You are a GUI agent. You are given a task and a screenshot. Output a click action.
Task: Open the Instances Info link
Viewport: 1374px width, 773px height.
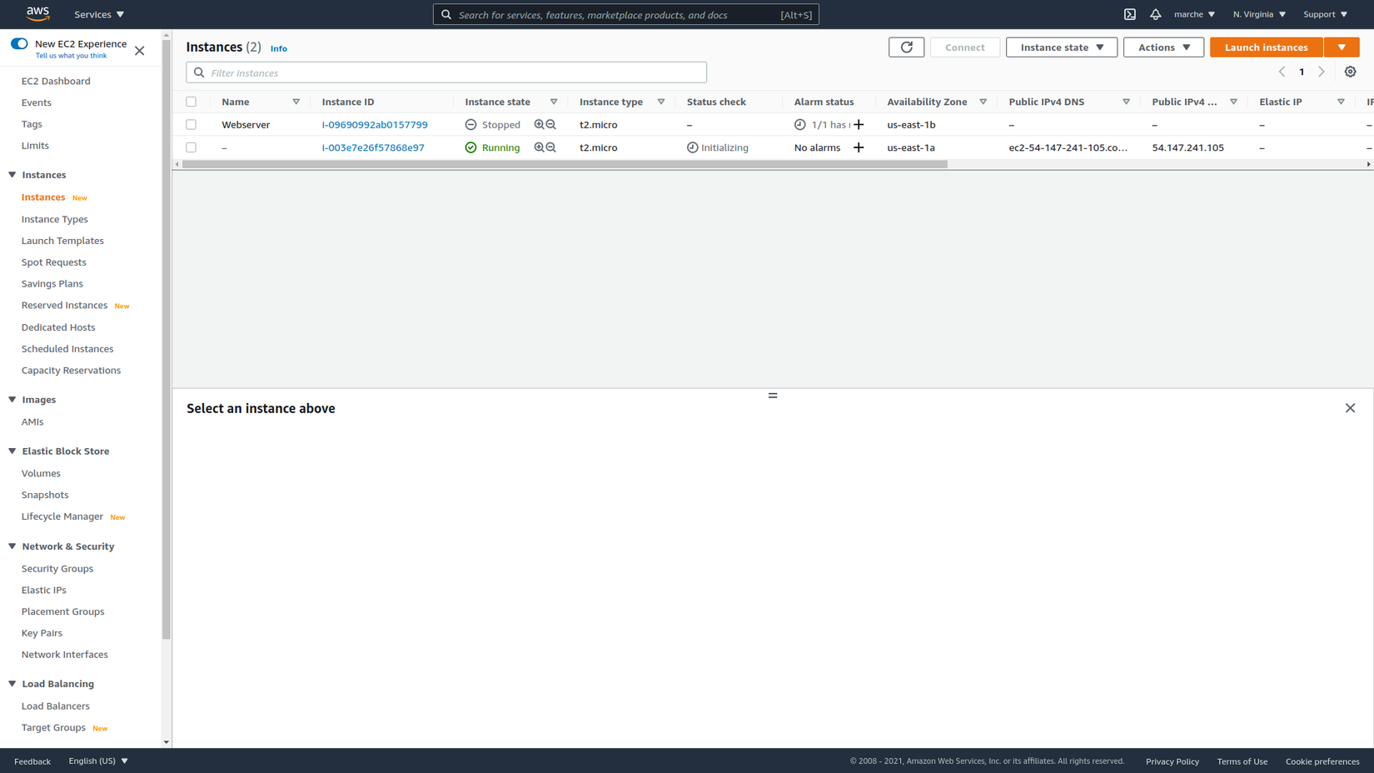coord(279,49)
